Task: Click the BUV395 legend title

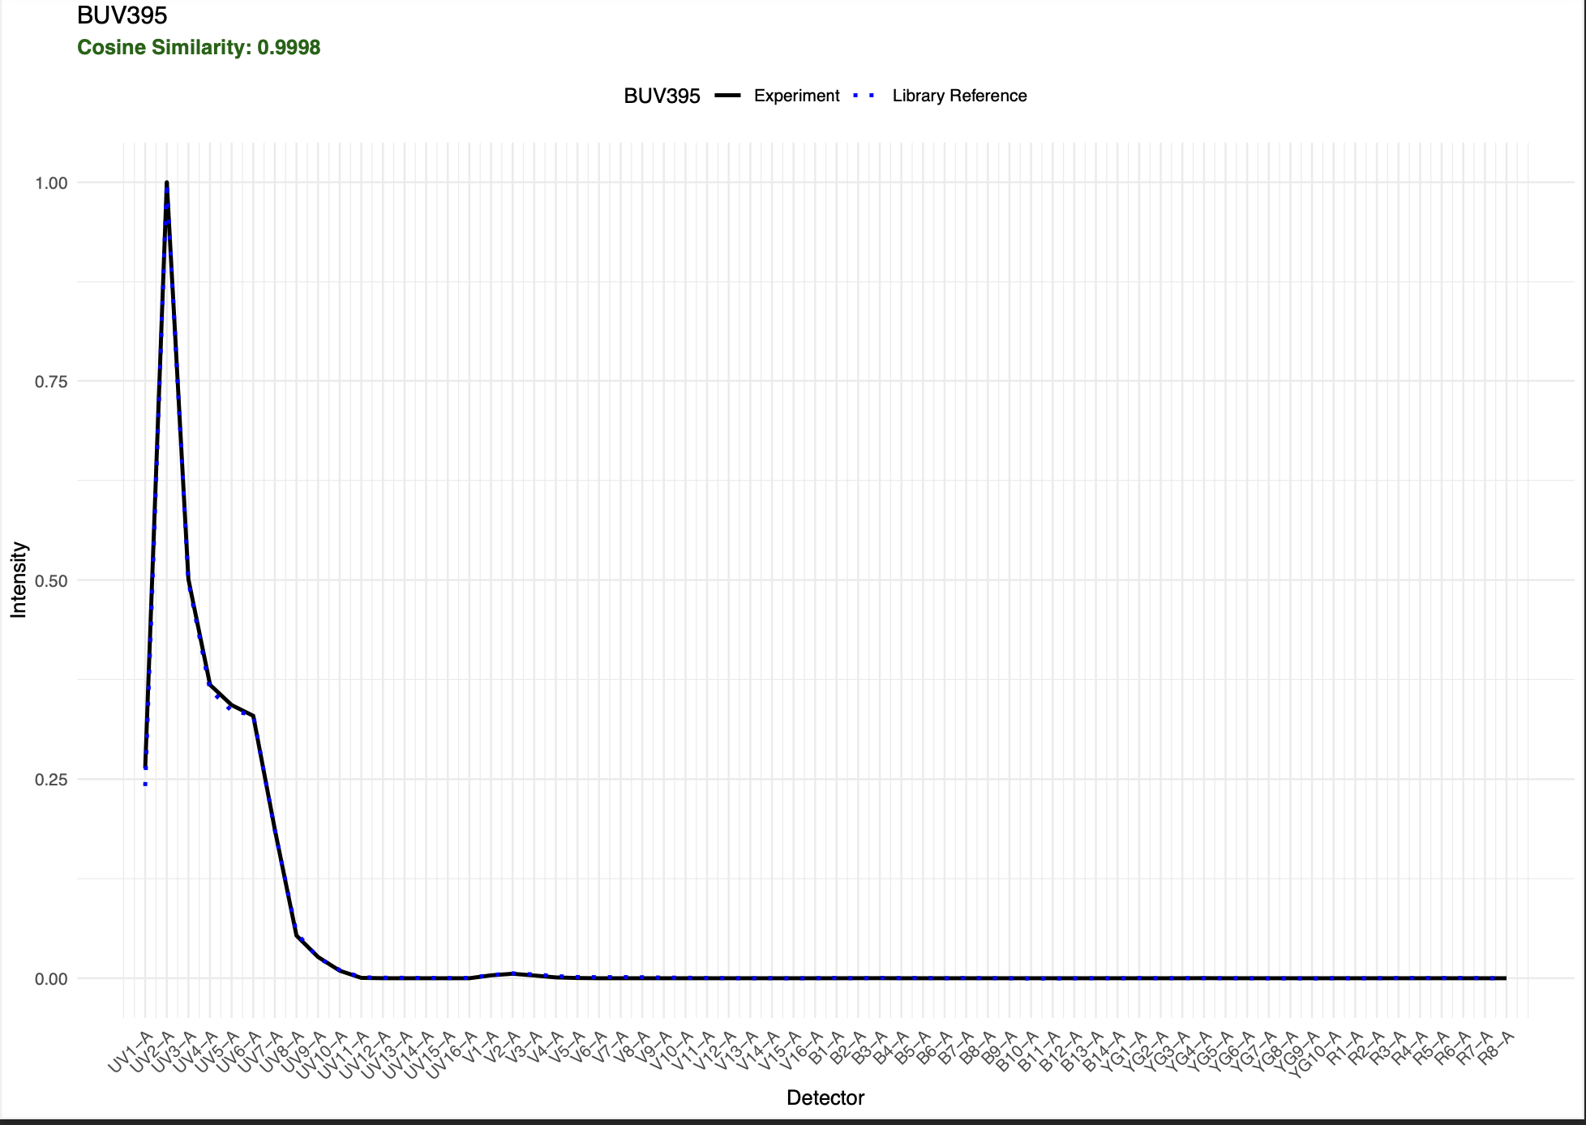Action: pos(662,96)
